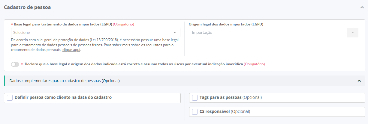Image resolution: width=368 pixels, height=124 pixels.
Task: Click the Declaro que a base legal label text
Action: (x=134, y=64)
